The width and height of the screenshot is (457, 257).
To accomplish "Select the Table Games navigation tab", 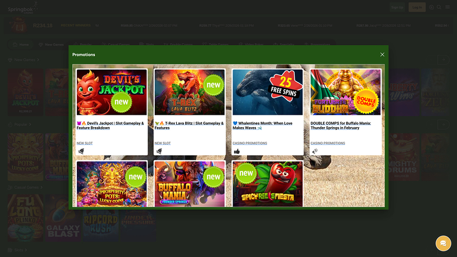I will click(x=216, y=44).
